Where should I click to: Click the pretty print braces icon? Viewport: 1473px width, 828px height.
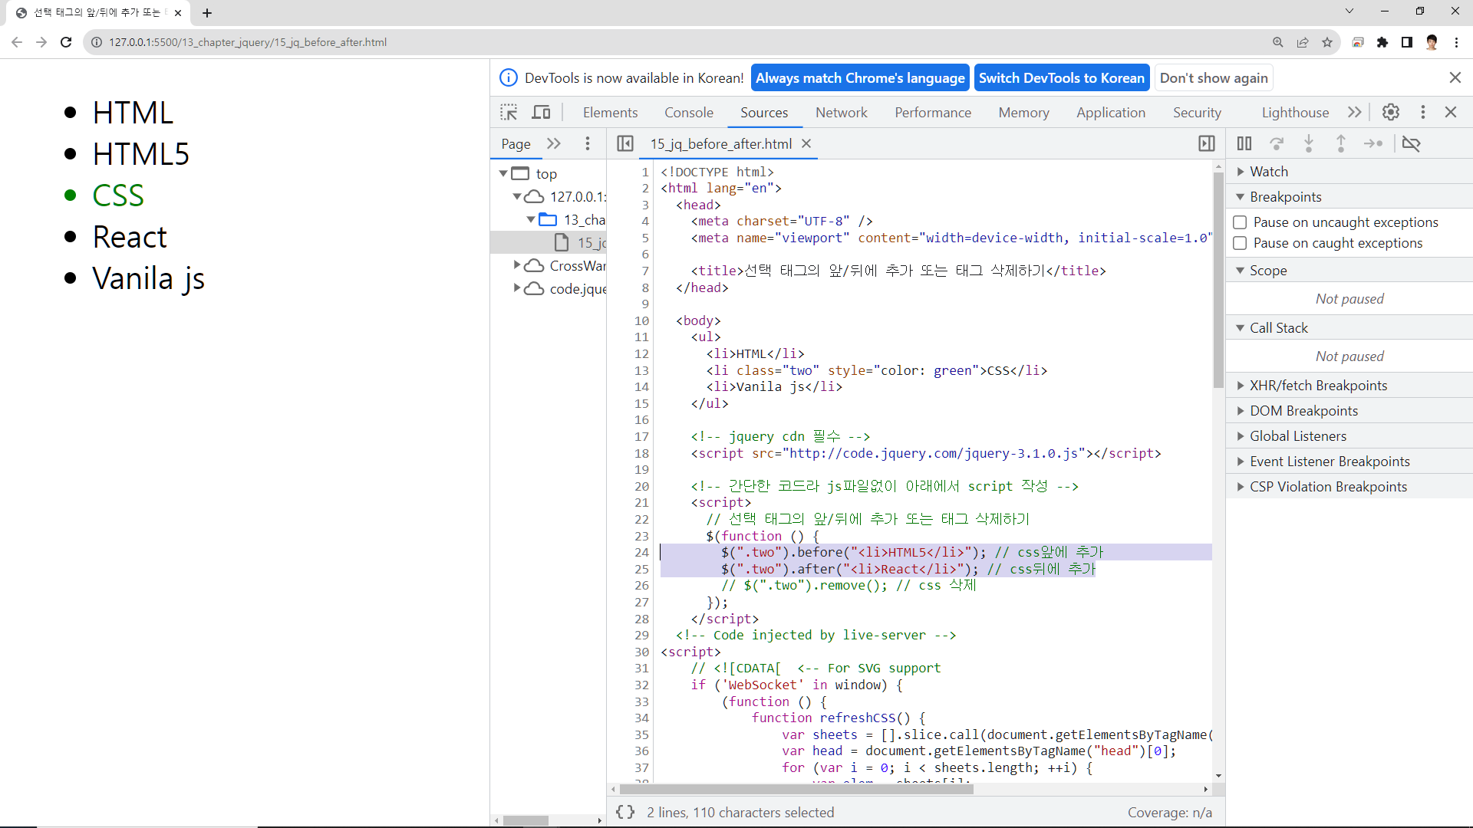[625, 812]
